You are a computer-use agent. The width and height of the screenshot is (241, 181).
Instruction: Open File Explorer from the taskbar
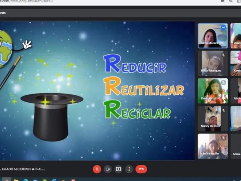click(x=16, y=180)
